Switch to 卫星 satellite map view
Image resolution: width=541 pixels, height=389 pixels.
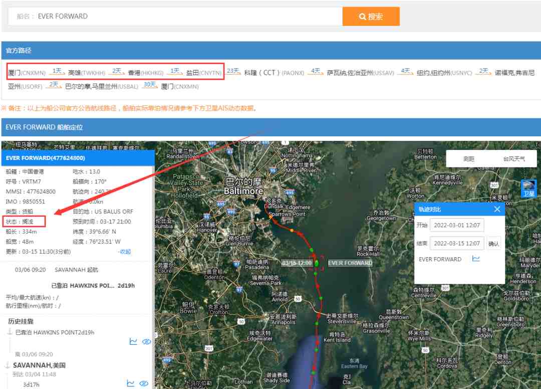point(528,188)
